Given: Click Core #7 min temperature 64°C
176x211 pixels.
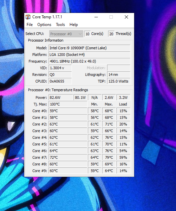Looking at the screenshot, I should point(94,157).
